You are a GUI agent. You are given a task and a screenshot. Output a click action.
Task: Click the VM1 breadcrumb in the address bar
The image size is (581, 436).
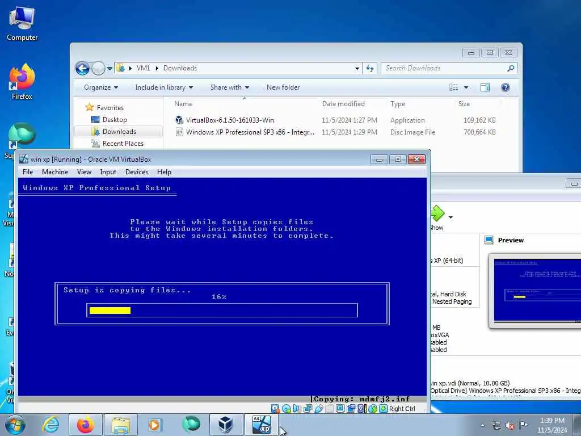click(143, 68)
